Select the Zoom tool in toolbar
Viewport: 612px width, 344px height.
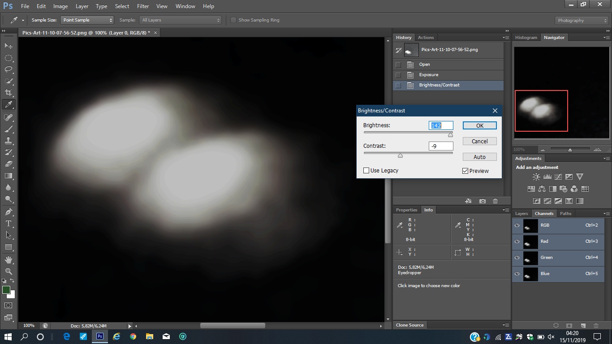[9, 271]
